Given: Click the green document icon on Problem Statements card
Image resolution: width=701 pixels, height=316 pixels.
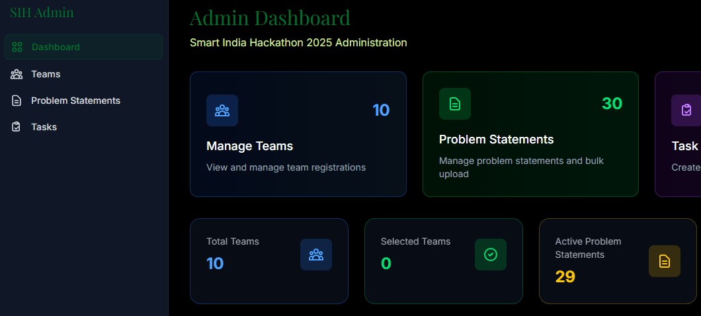Looking at the screenshot, I should pos(455,104).
